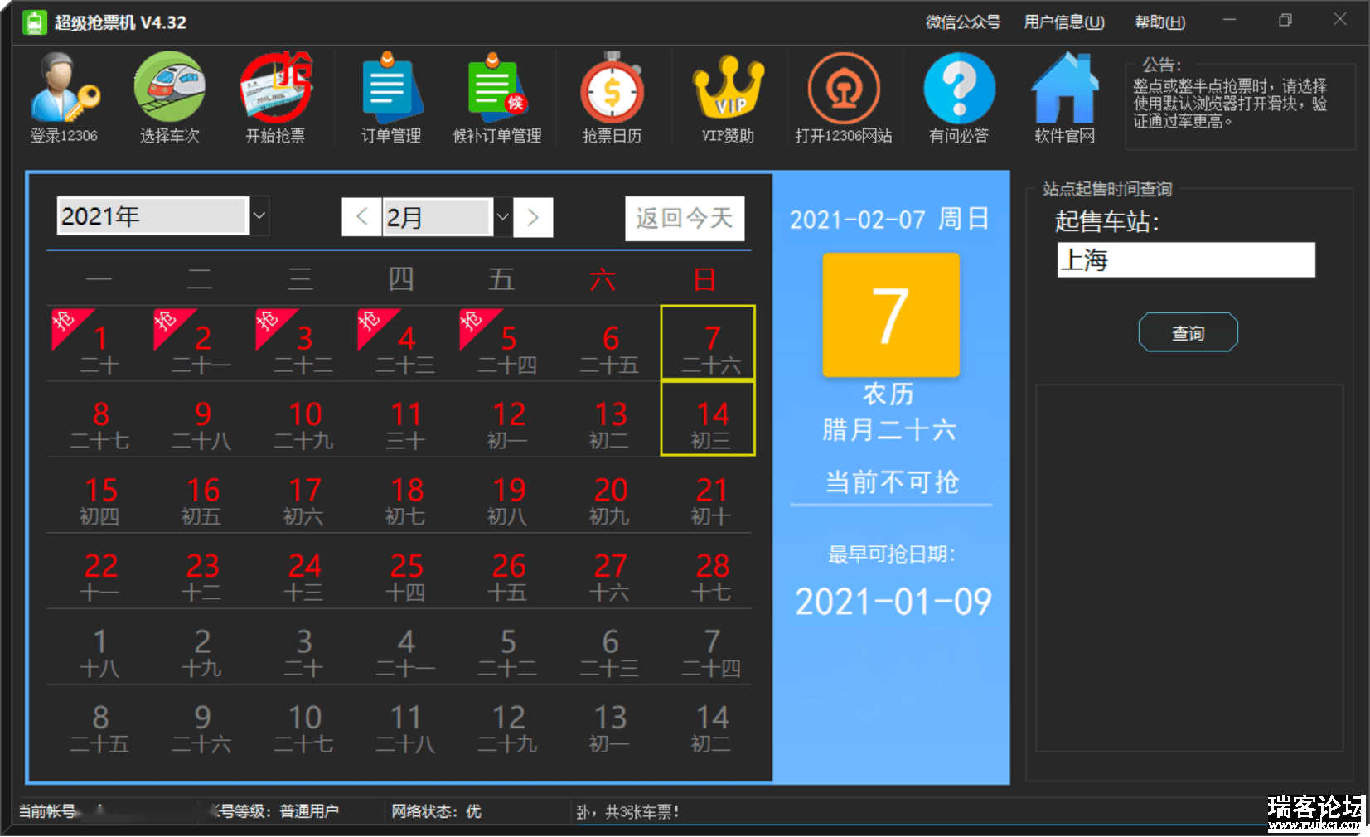Select February 24 (十三) date cell
The height and width of the screenshot is (837, 1370).
[303, 572]
